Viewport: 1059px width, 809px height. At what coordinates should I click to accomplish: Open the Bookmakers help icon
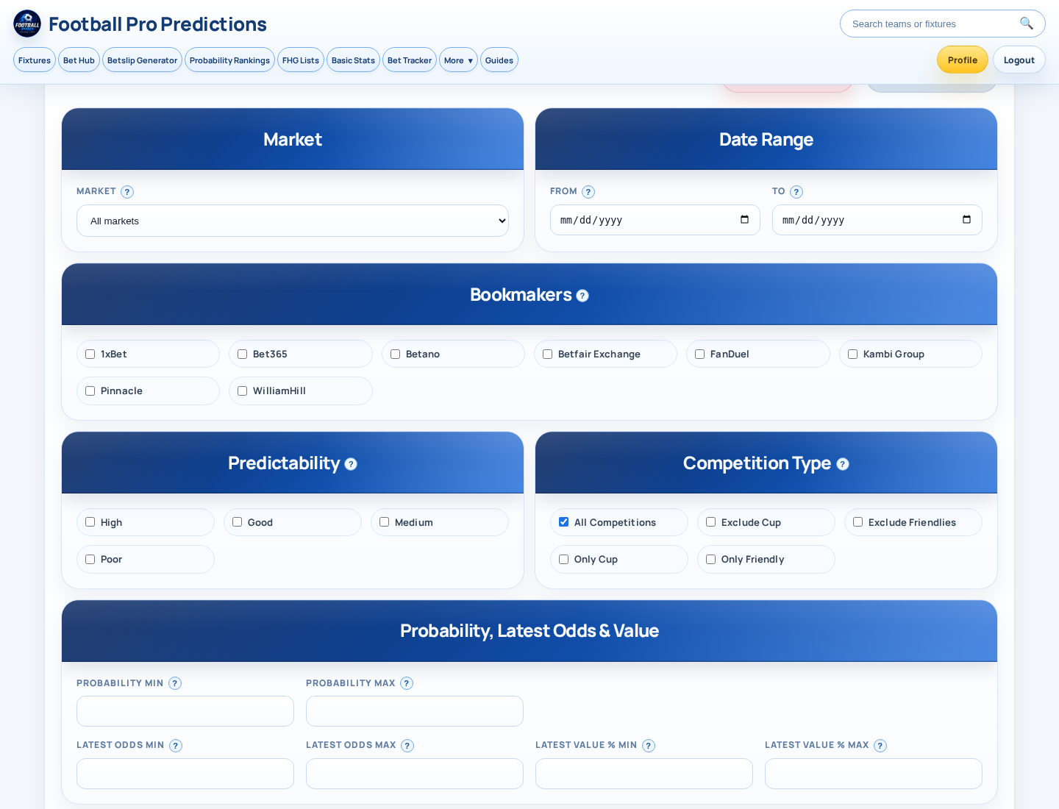coord(582,296)
